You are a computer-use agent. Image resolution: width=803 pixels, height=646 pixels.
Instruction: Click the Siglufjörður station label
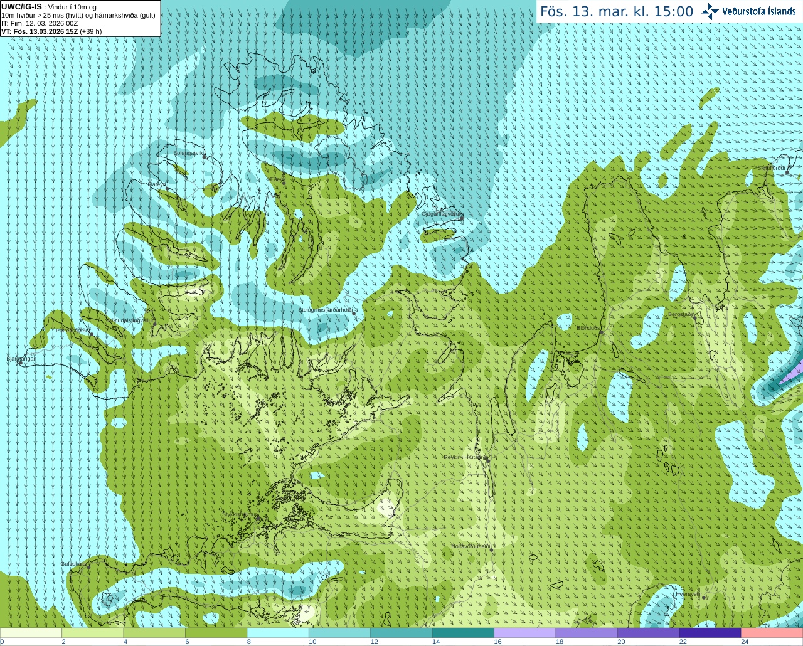point(772,168)
